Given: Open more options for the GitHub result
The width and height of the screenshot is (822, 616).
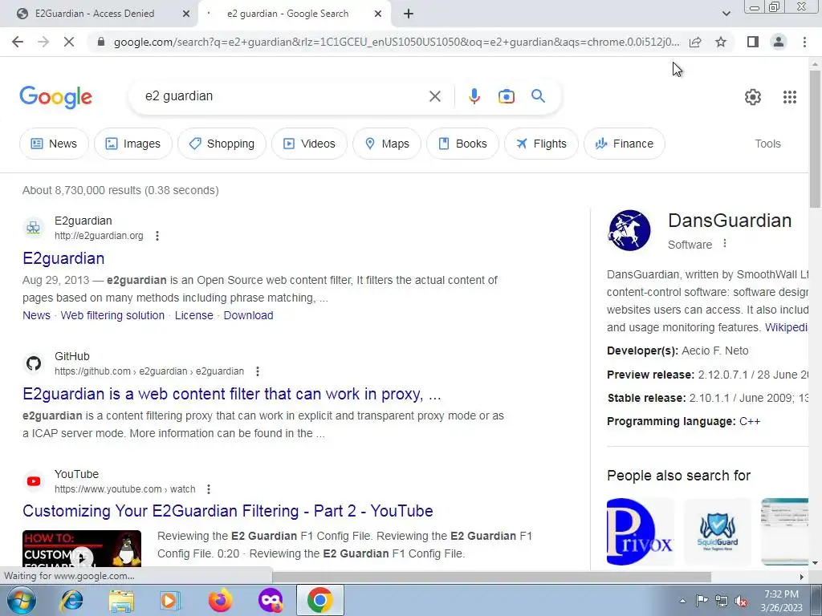Looking at the screenshot, I should (x=258, y=371).
